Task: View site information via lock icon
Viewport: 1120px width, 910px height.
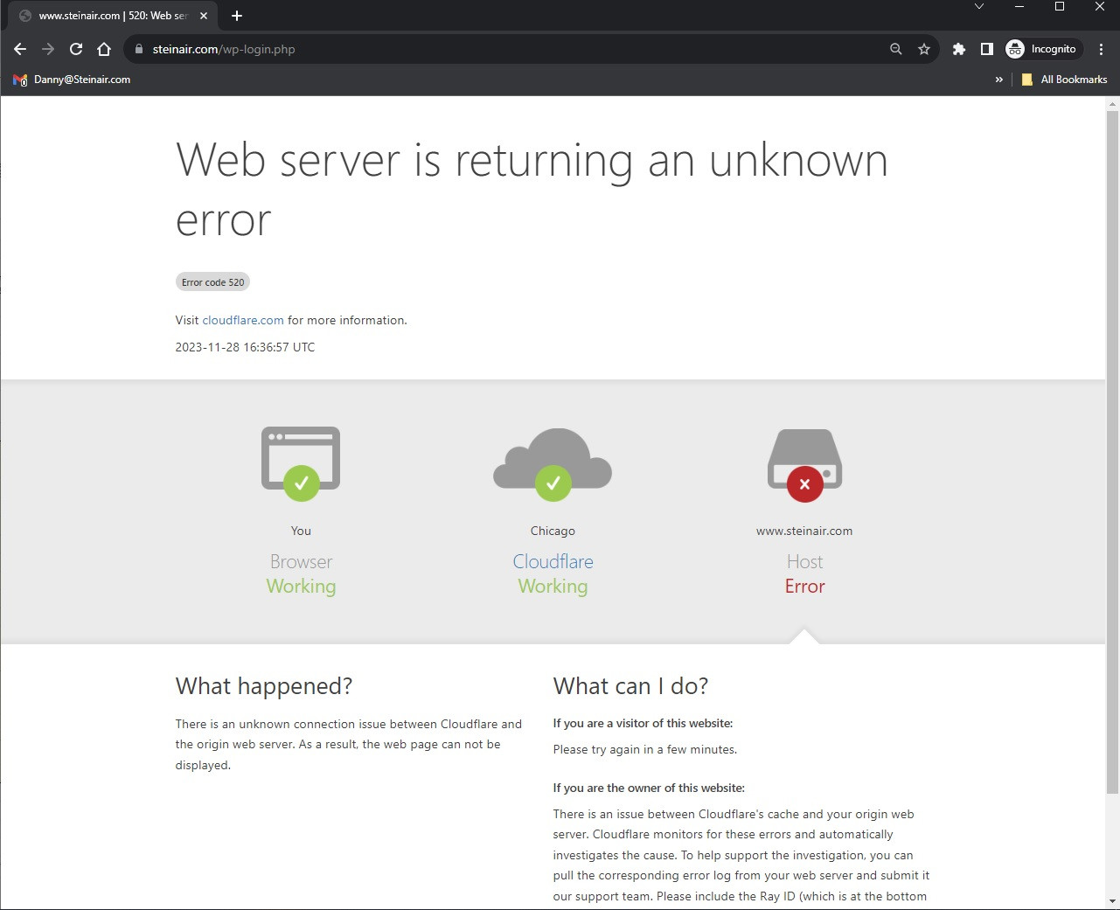Action: pos(138,49)
